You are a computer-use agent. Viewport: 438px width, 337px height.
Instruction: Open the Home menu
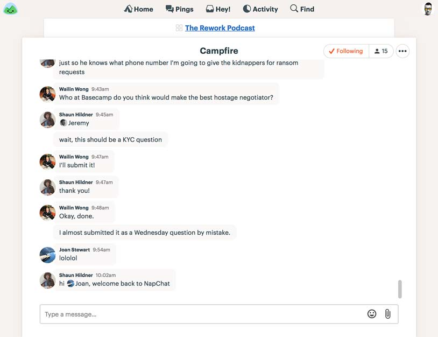138,9
